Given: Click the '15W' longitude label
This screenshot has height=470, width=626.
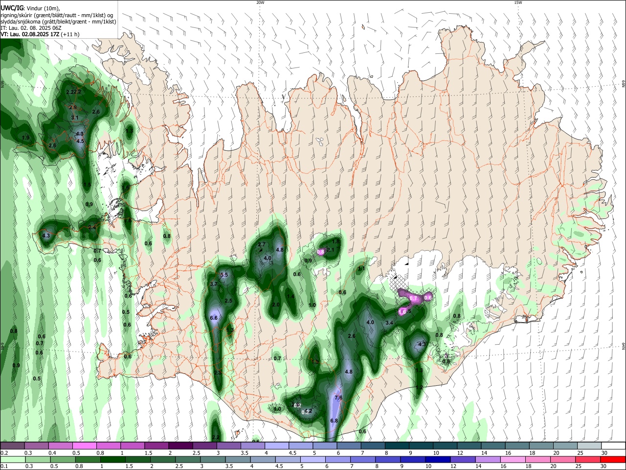Looking at the screenshot, I should [x=517, y=2].
